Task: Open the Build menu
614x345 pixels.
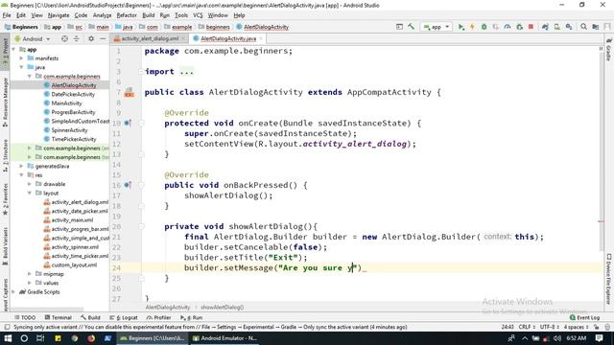Action: tap(149, 15)
